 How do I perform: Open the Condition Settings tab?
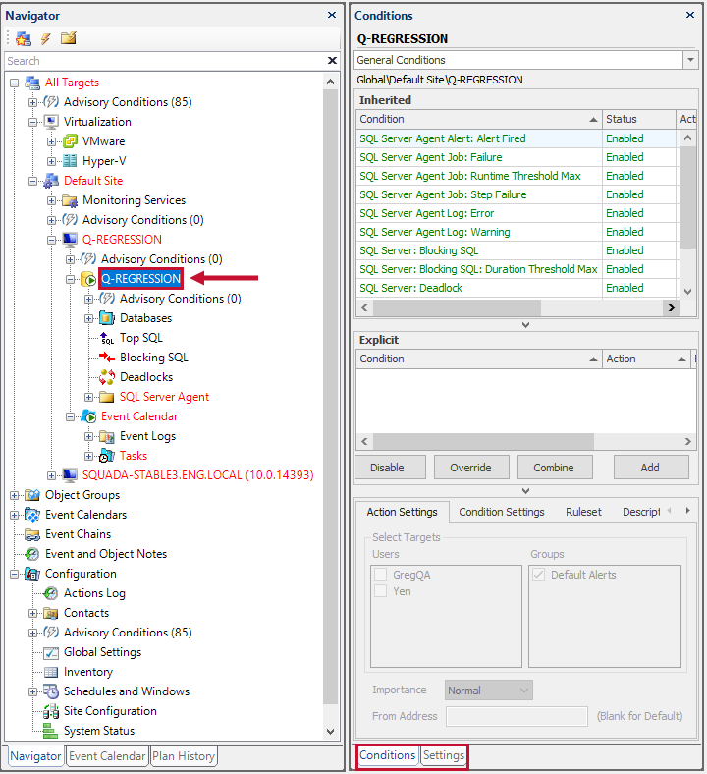pos(501,512)
